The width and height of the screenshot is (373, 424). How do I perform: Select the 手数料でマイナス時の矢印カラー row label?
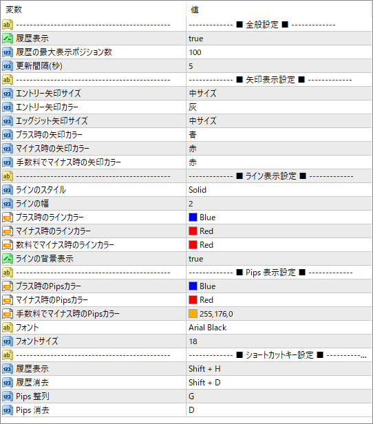pyautogui.click(x=68, y=162)
